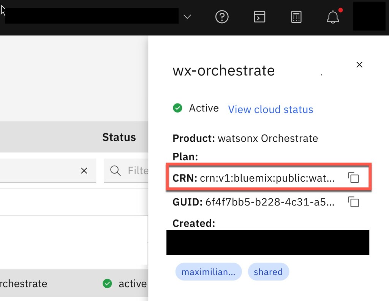Click the magnifier icon in Filter field

point(115,171)
